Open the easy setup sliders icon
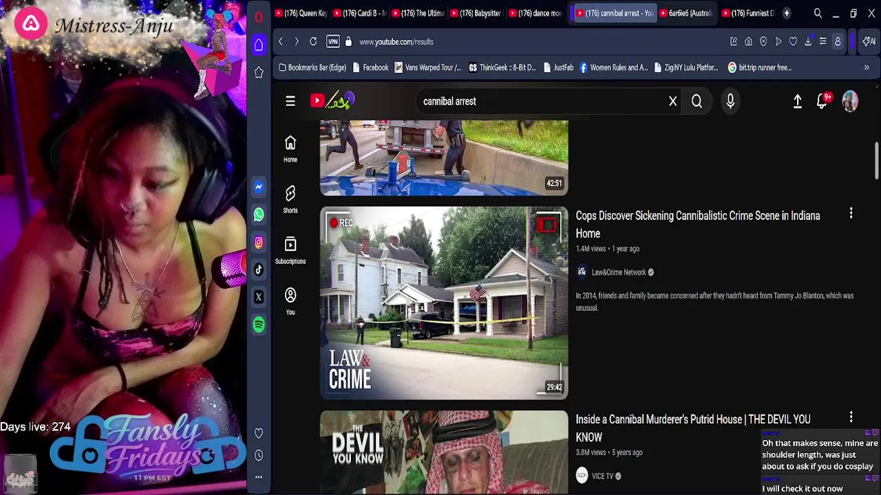881x495 pixels. click(822, 42)
